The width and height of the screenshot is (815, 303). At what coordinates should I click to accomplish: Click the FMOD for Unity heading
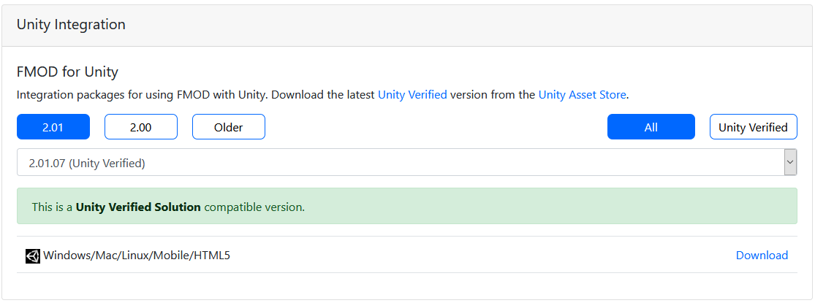pyautogui.click(x=67, y=72)
